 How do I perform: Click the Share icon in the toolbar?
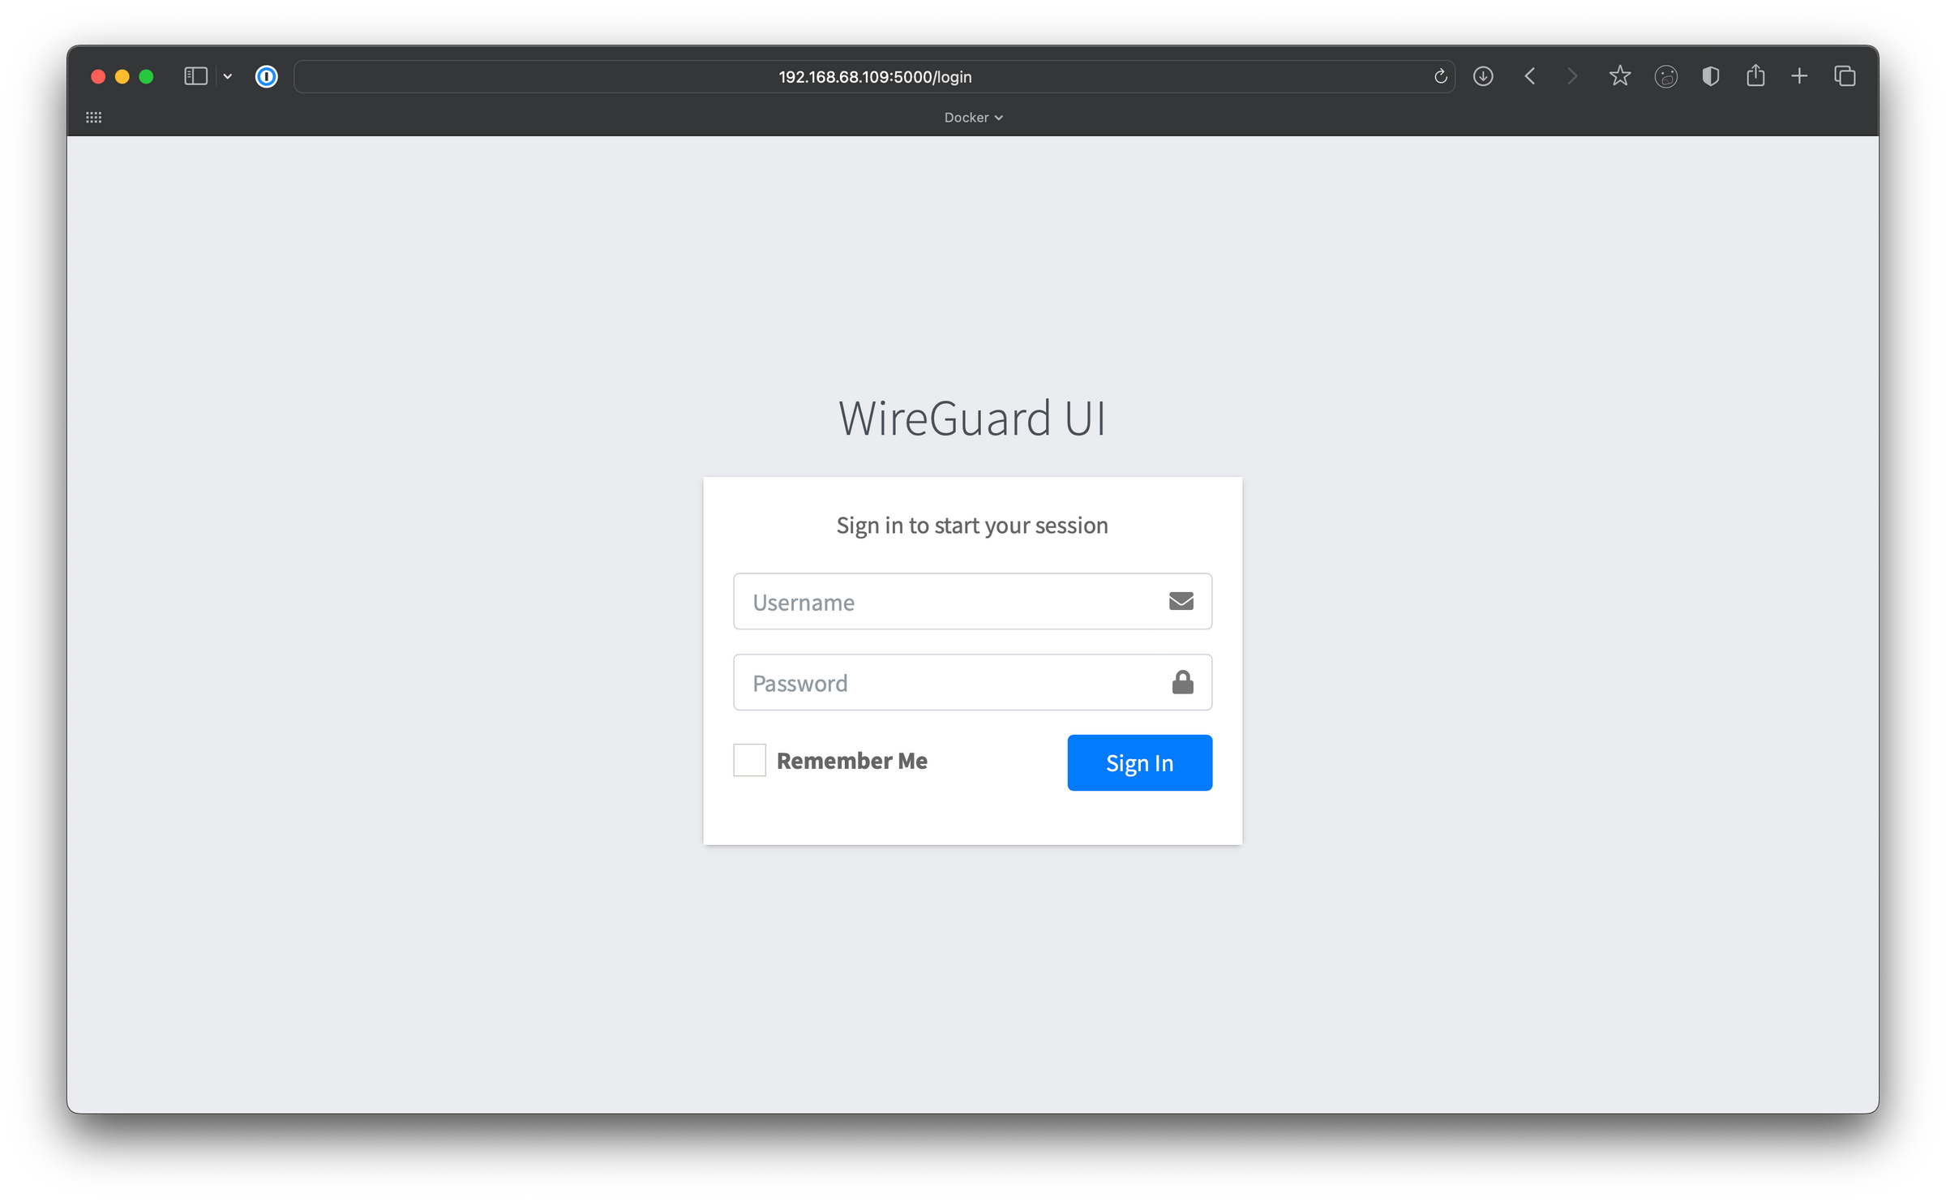point(1756,75)
